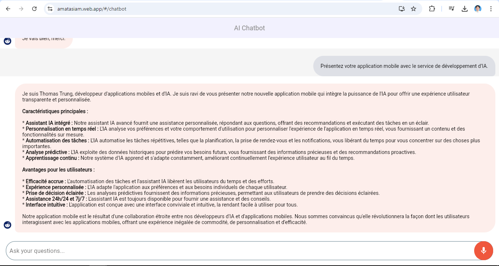Viewport: 499px width, 266px height.
Task: Open the browser extensions menu
Action: pos(432,9)
